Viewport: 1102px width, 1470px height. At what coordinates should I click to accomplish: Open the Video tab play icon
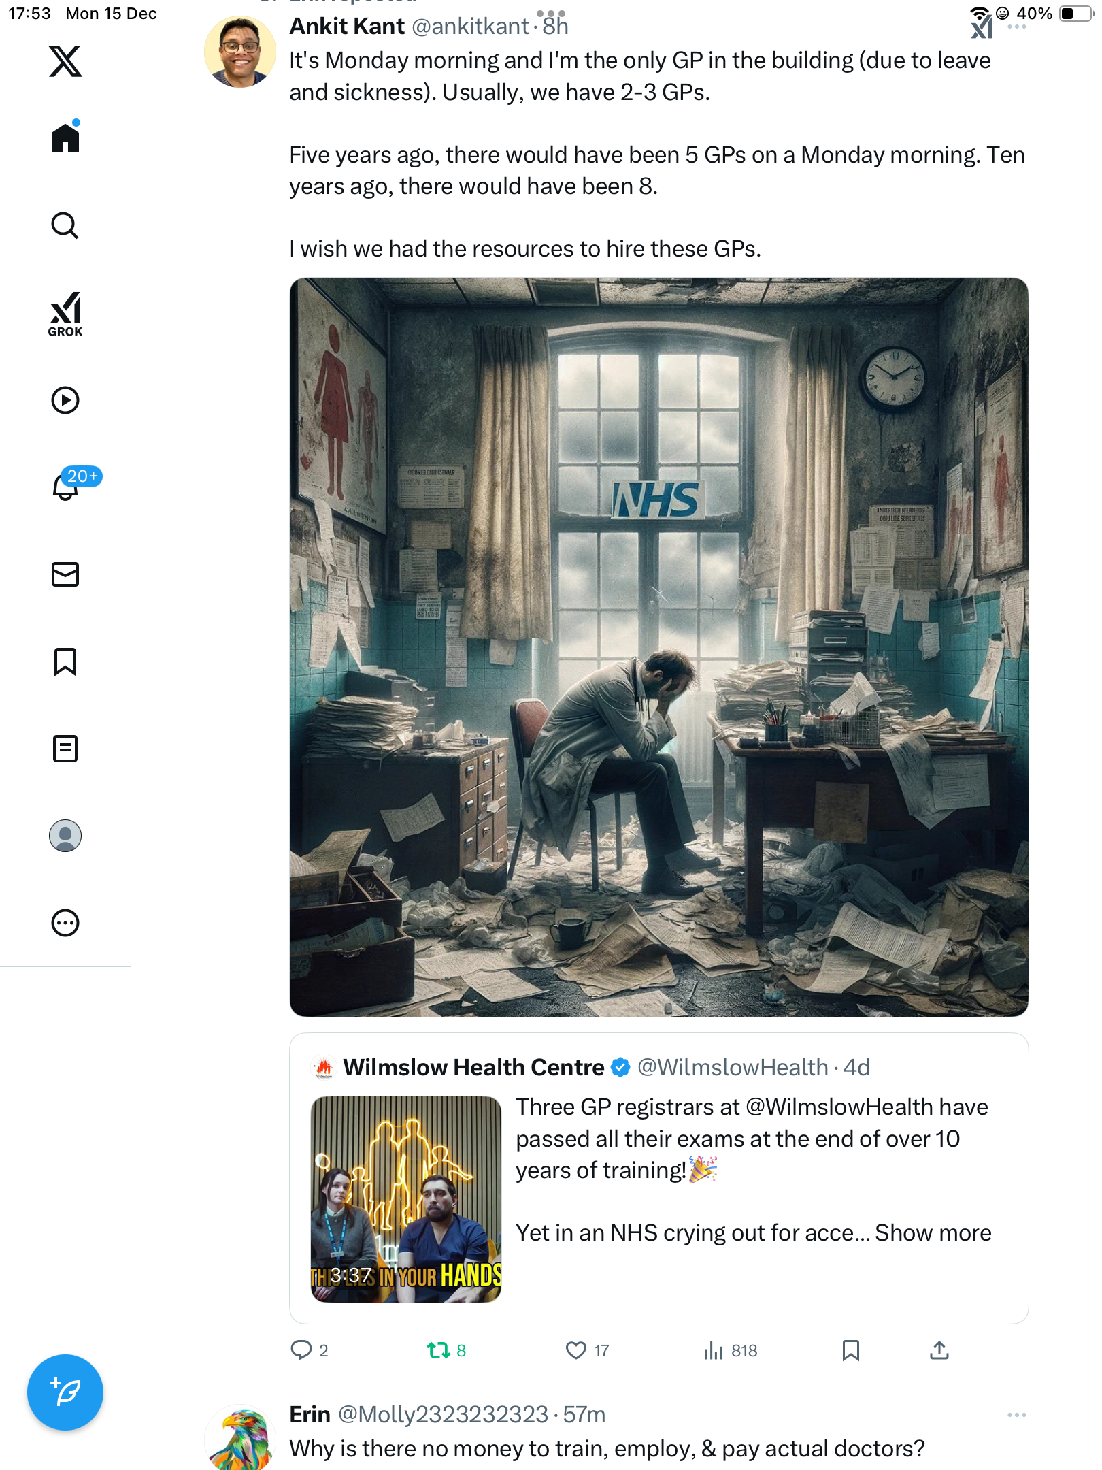(x=65, y=400)
